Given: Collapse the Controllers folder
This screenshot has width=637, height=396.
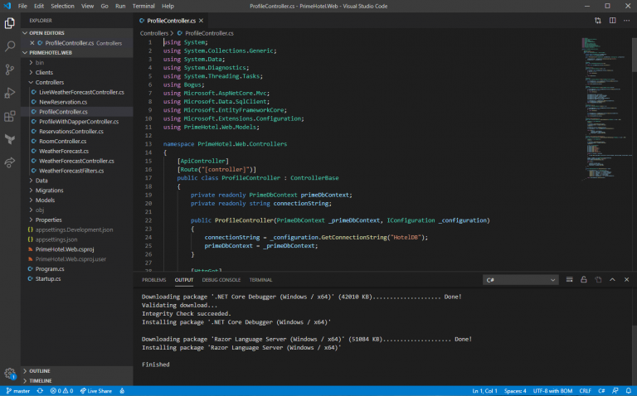Looking at the screenshot, I should point(49,82).
